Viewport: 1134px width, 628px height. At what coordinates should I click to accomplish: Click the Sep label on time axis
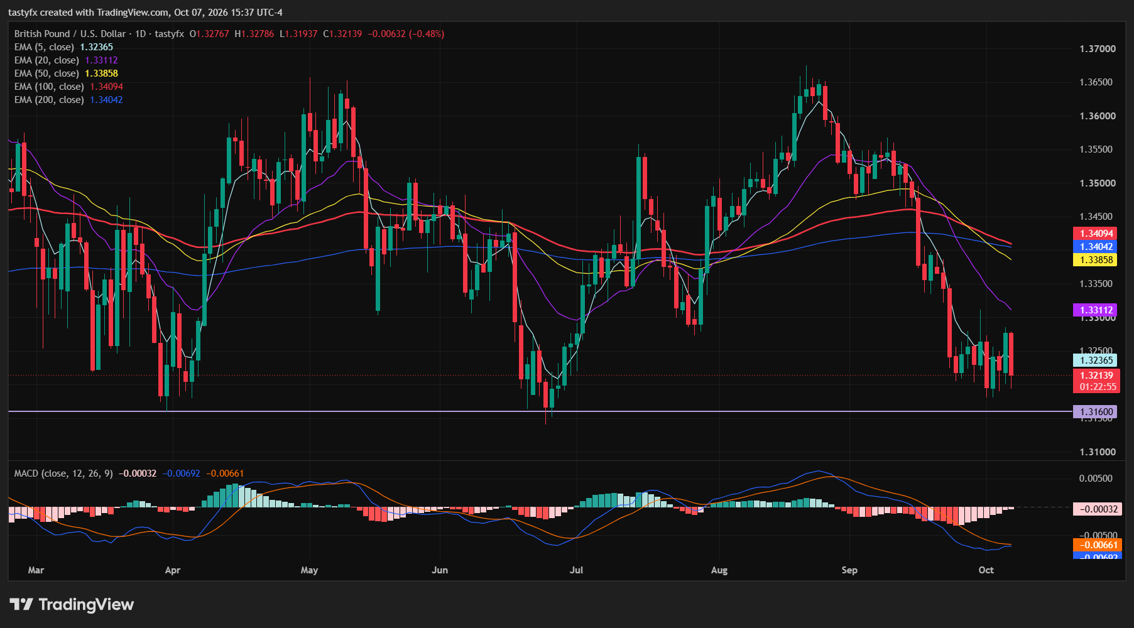tap(849, 570)
